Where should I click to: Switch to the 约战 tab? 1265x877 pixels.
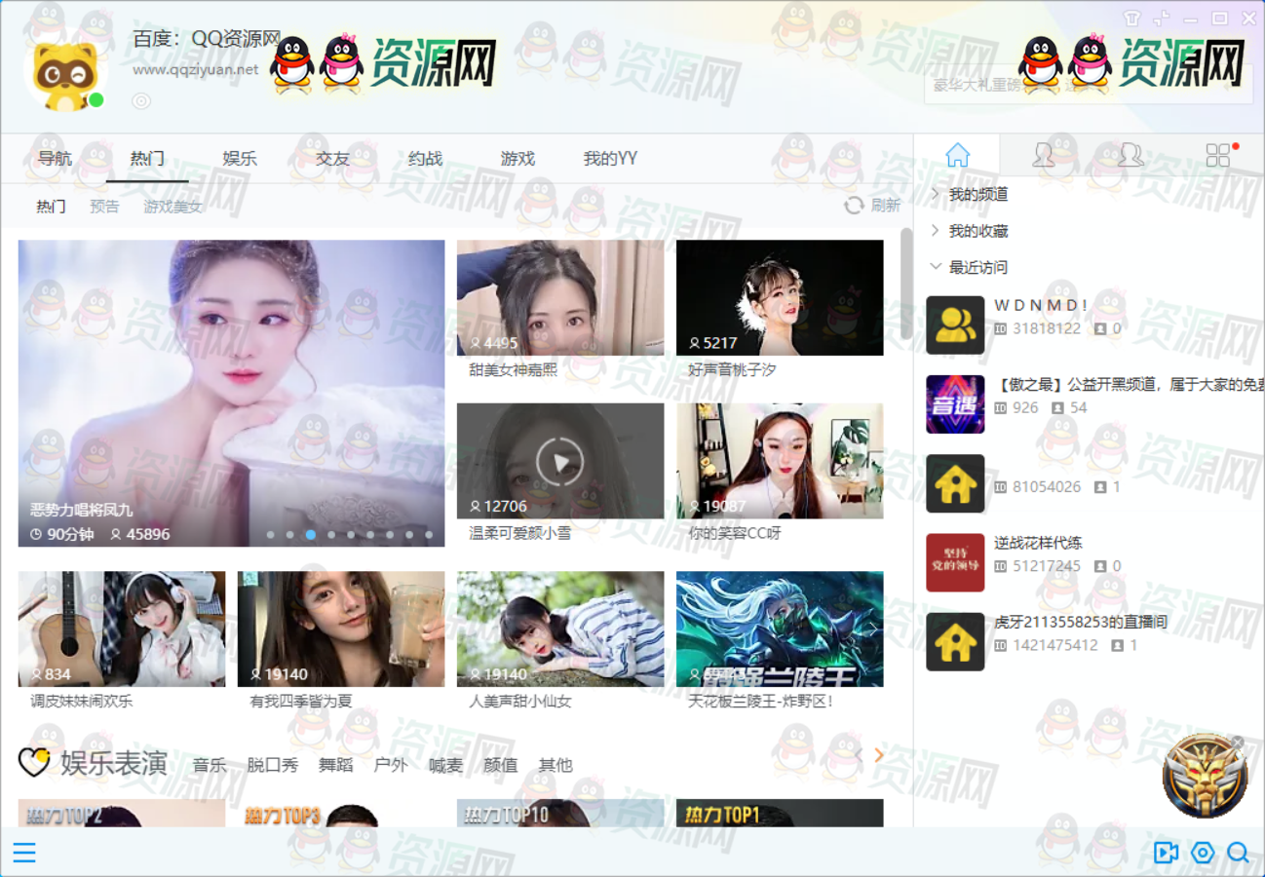425,158
